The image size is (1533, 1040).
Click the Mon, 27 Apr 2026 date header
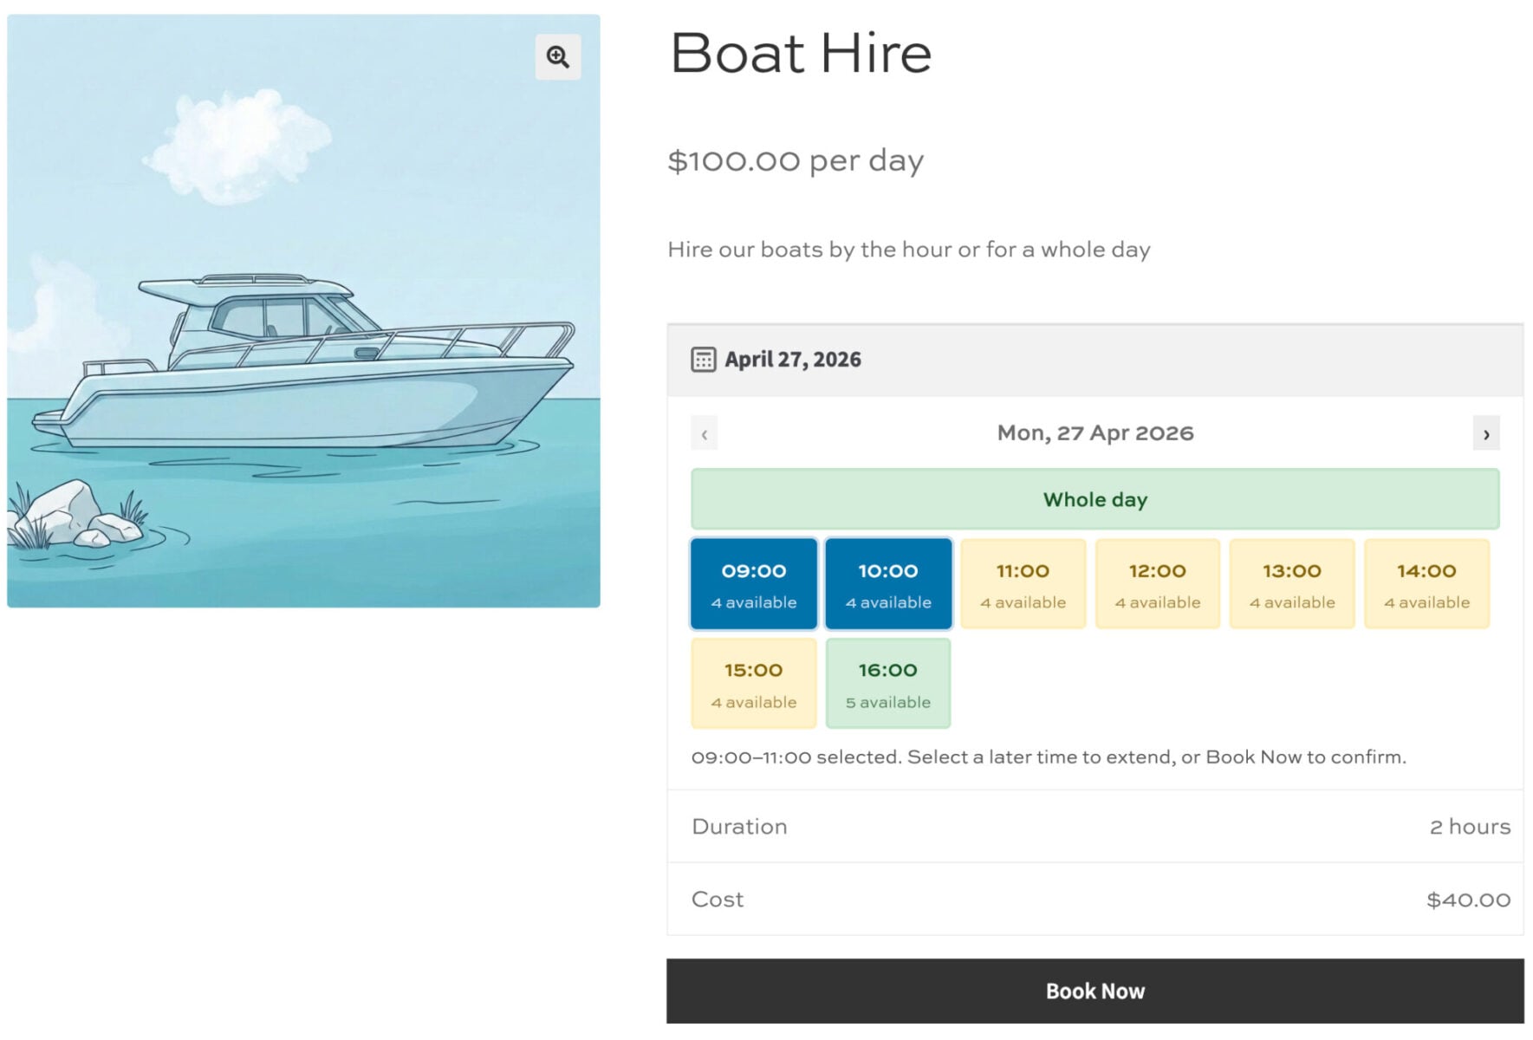(1095, 432)
